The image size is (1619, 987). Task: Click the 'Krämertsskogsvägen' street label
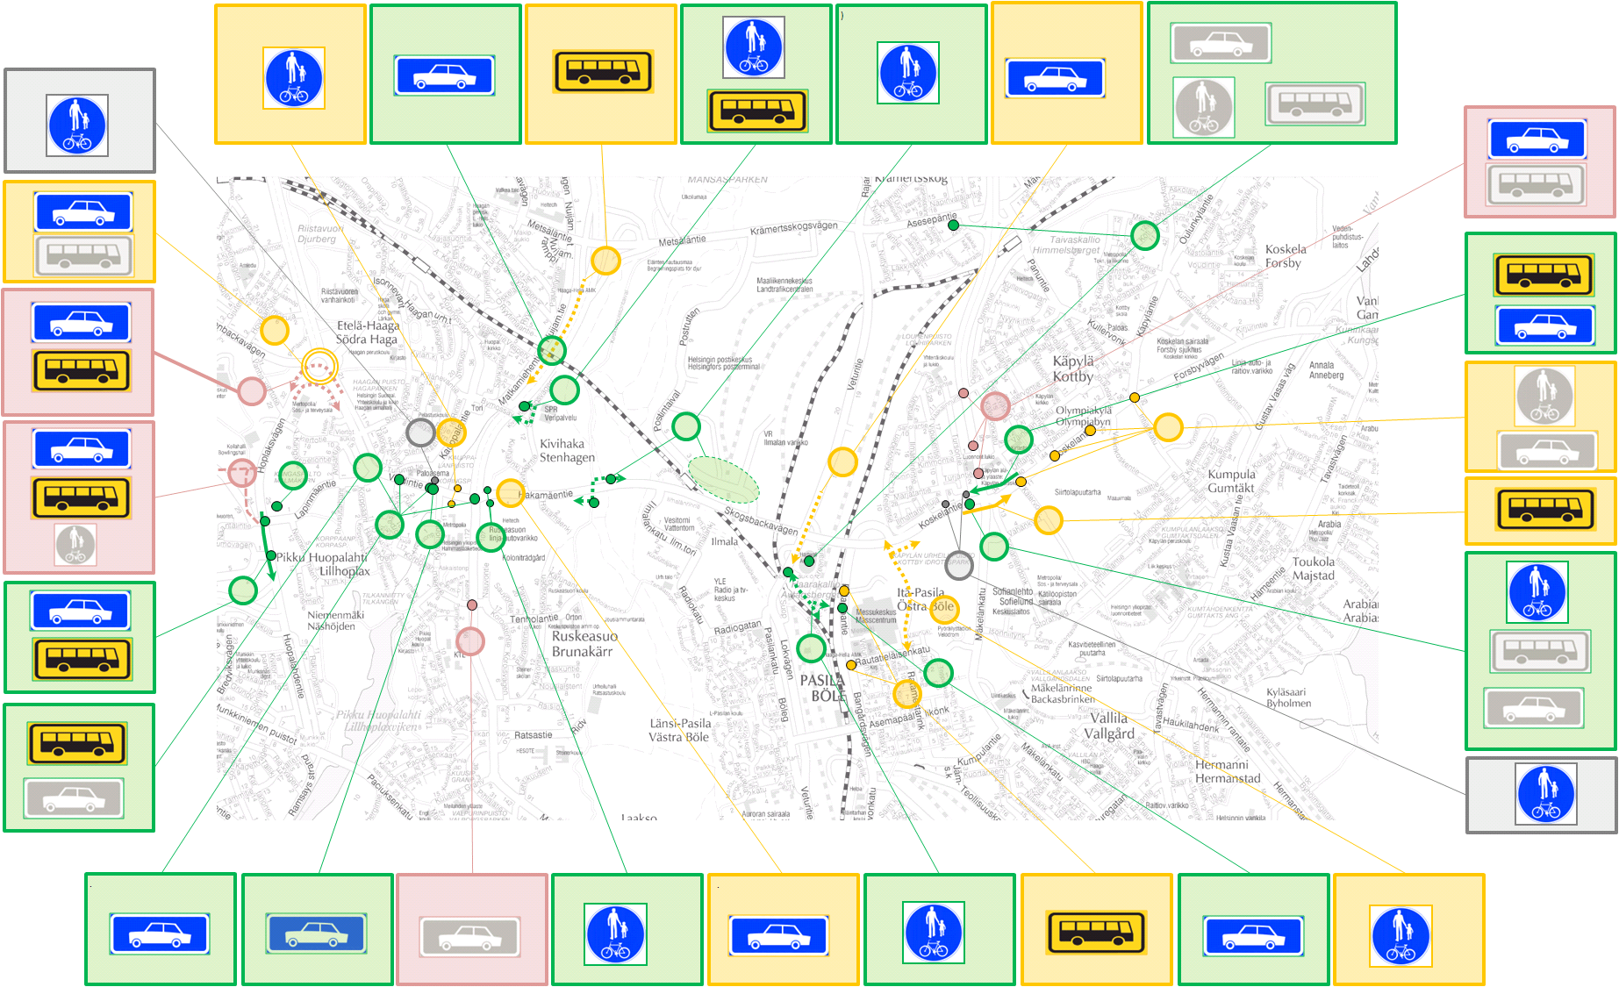794,228
